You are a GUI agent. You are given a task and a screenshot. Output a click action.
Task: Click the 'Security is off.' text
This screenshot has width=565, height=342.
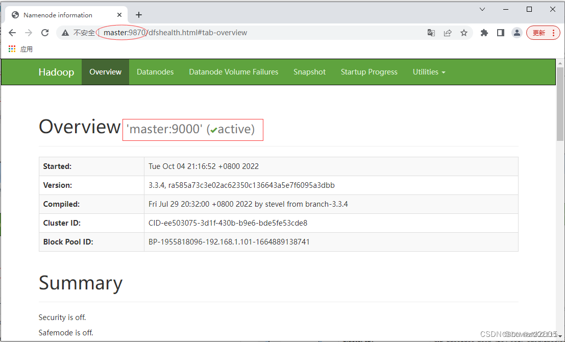pos(62,317)
